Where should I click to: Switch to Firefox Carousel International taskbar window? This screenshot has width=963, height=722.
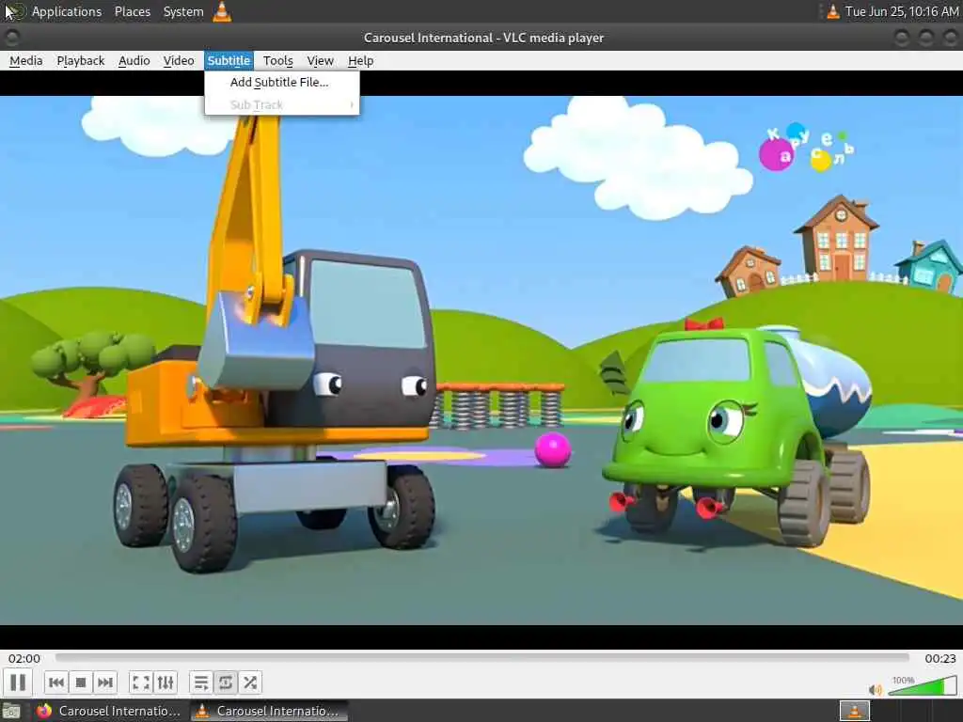pyautogui.click(x=110, y=711)
